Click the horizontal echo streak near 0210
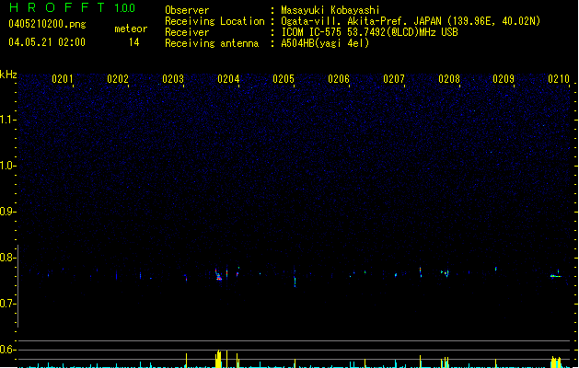The height and width of the screenshot is (368, 579). 555,276
